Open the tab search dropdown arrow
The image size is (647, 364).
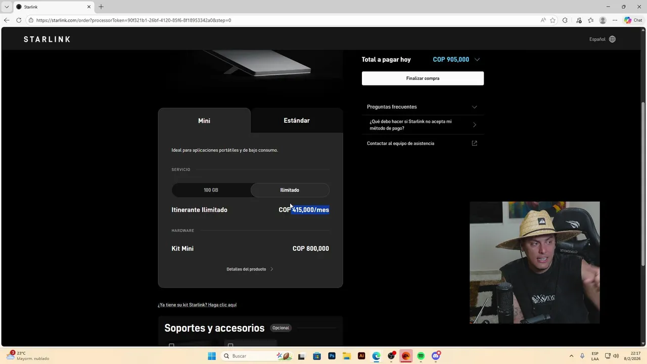7,7
